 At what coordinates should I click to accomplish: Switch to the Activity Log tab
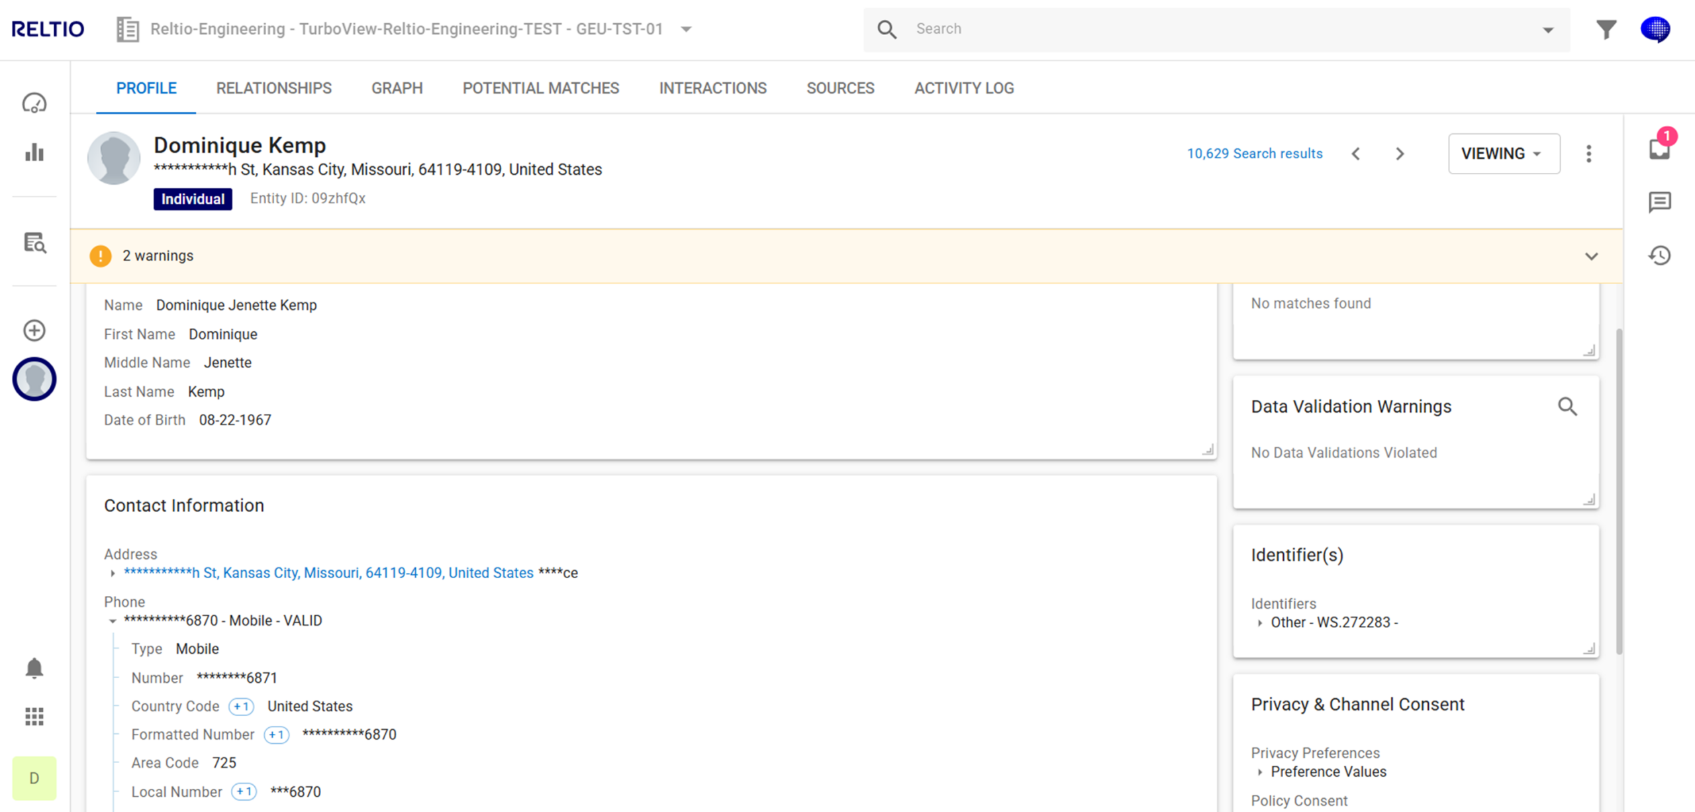point(963,88)
